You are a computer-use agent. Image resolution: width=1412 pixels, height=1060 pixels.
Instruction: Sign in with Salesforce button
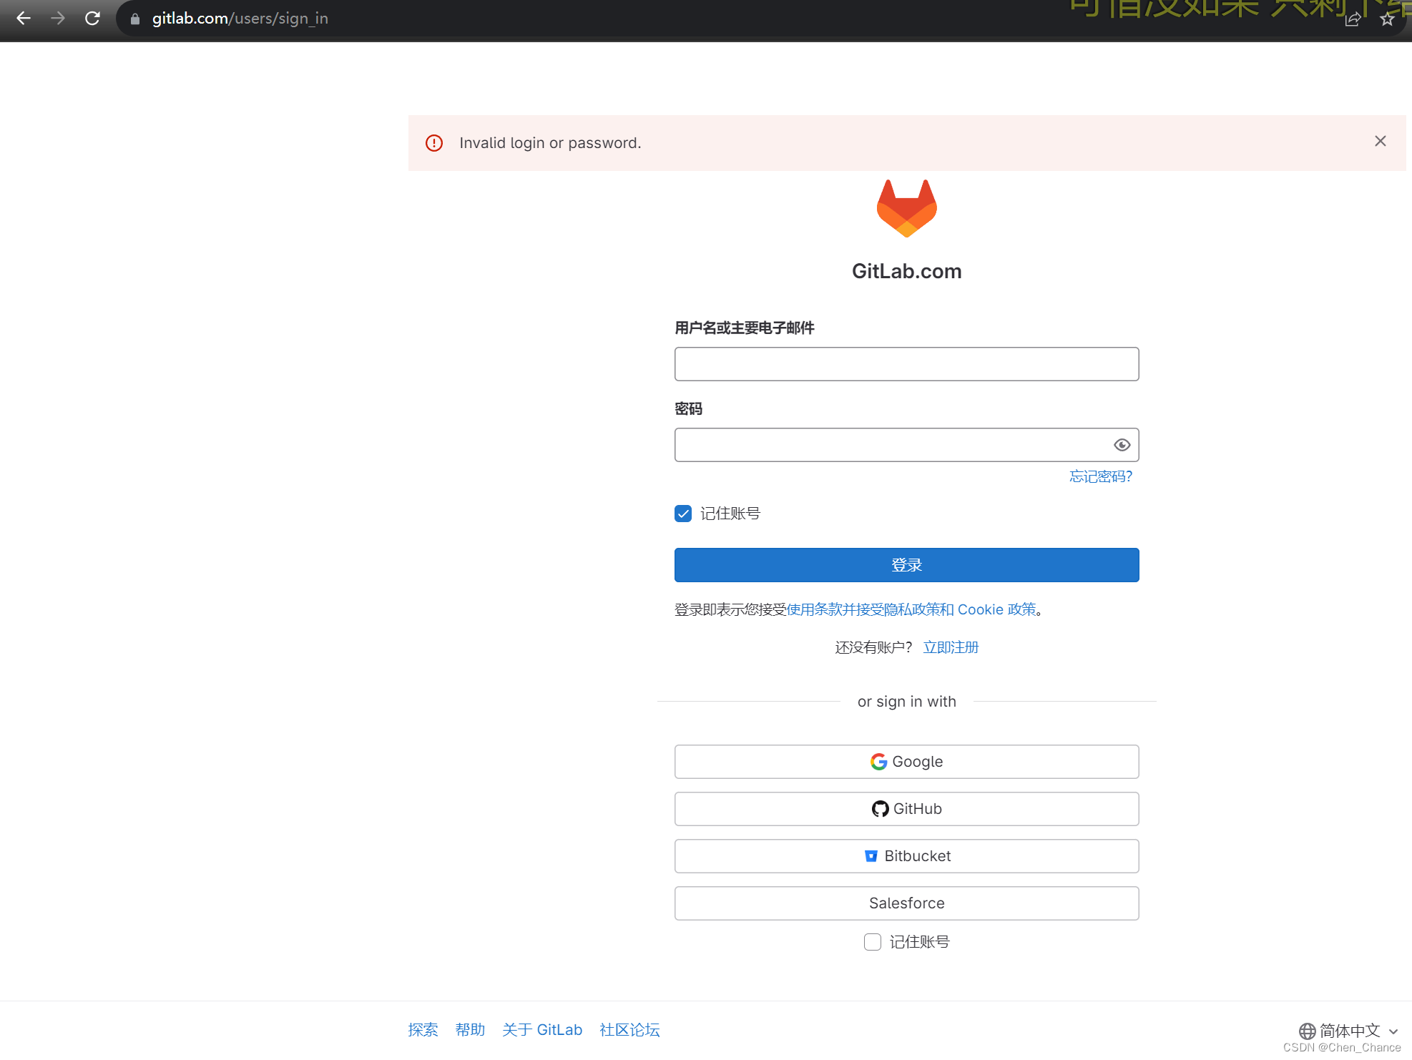click(x=906, y=903)
